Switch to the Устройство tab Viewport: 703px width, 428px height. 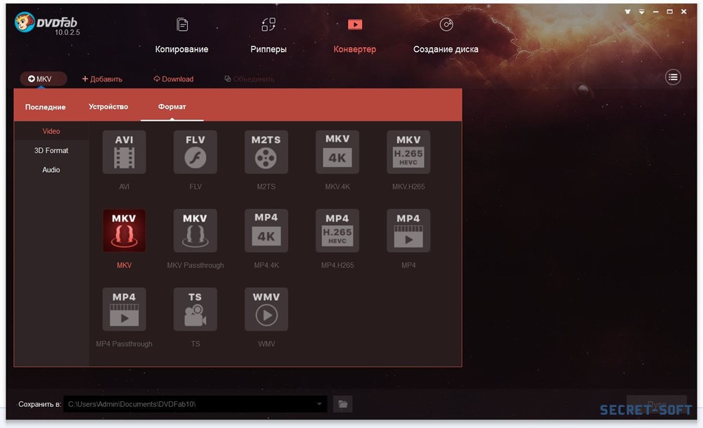tap(108, 107)
